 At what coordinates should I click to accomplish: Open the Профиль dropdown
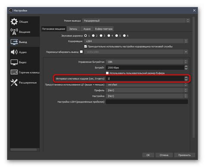point(147,90)
